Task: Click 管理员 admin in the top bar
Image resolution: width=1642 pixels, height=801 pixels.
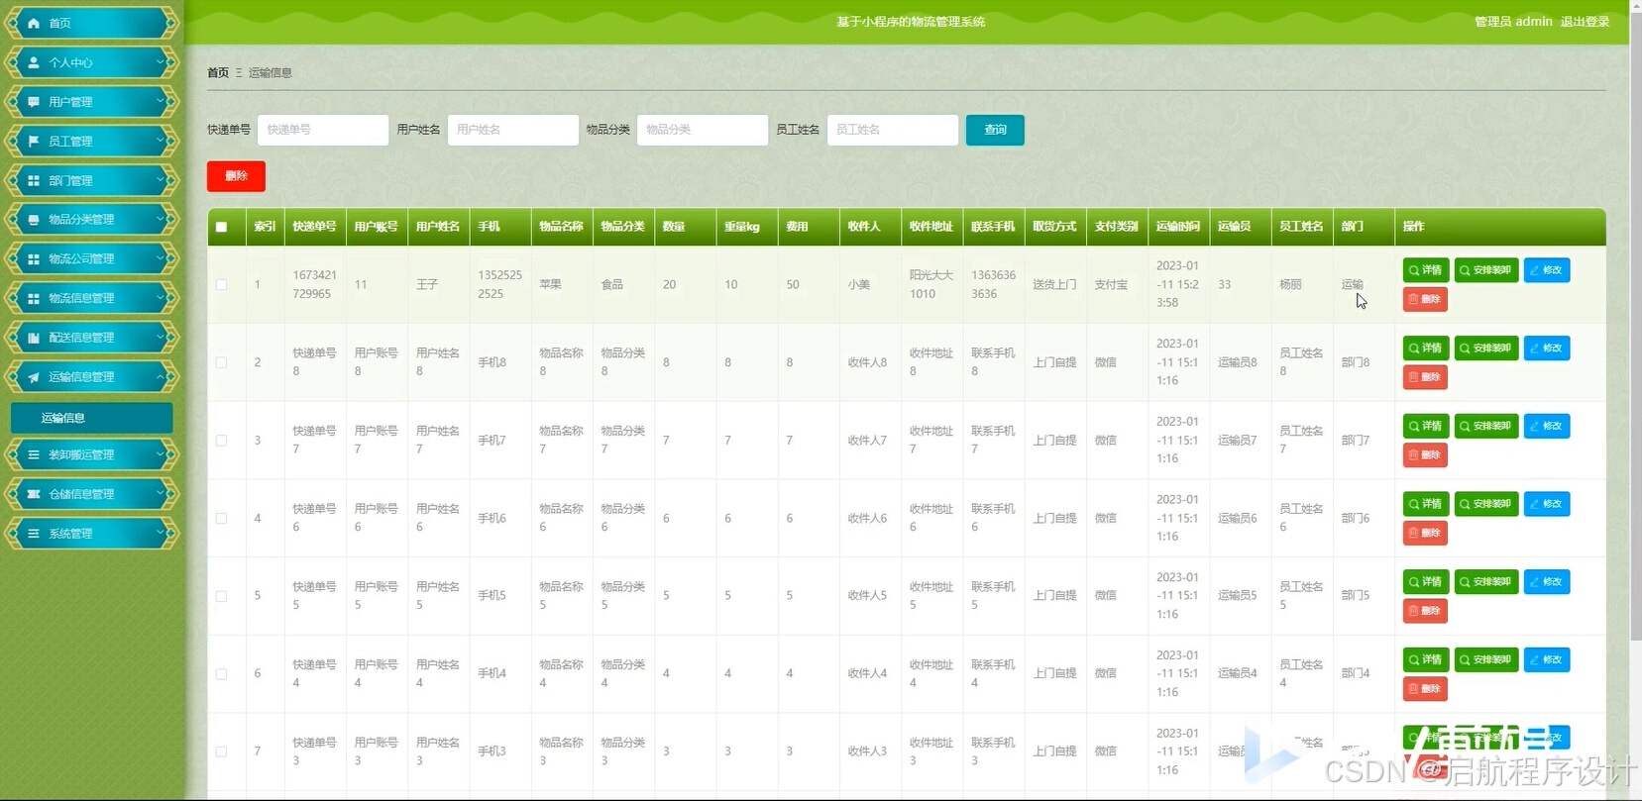Action: pos(1513,22)
